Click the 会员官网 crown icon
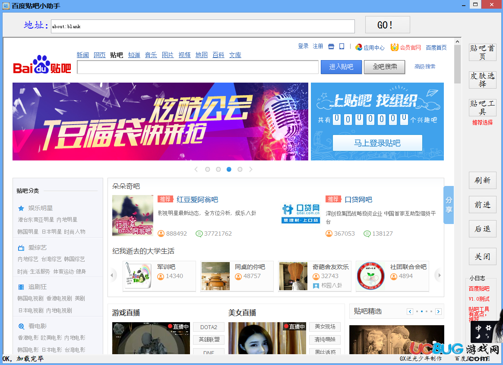 394,47
